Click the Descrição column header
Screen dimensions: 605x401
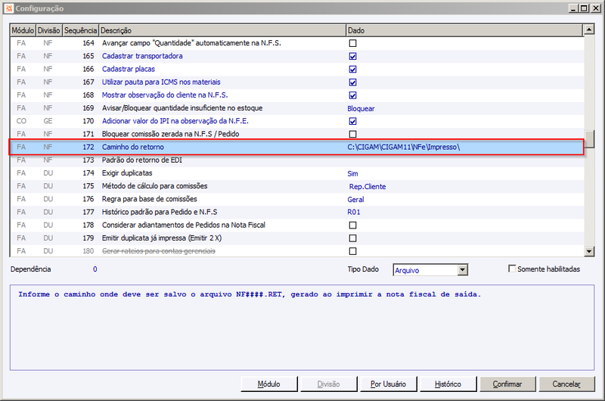[x=222, y=30]
